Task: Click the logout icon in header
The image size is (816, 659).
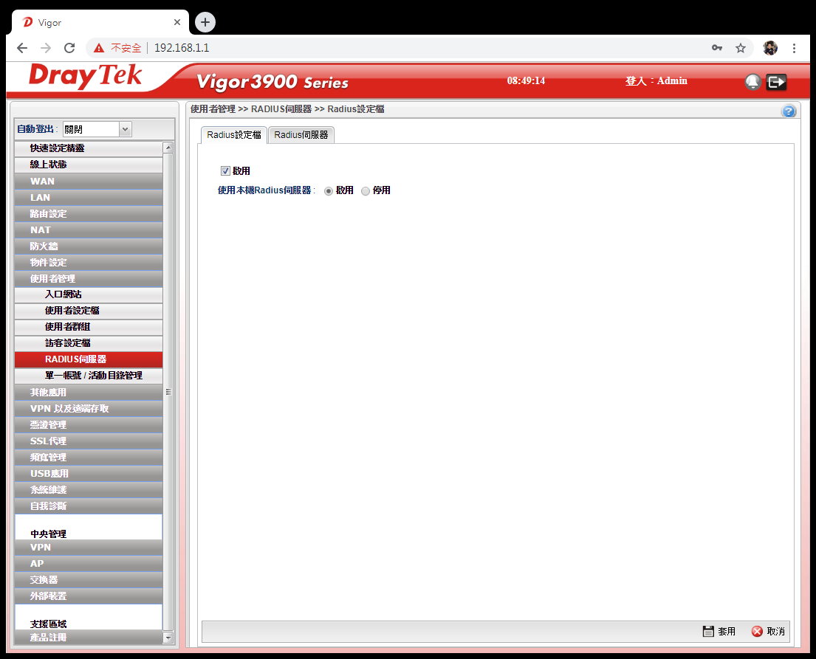Action: pyautogui.click(x=776, y=82)
